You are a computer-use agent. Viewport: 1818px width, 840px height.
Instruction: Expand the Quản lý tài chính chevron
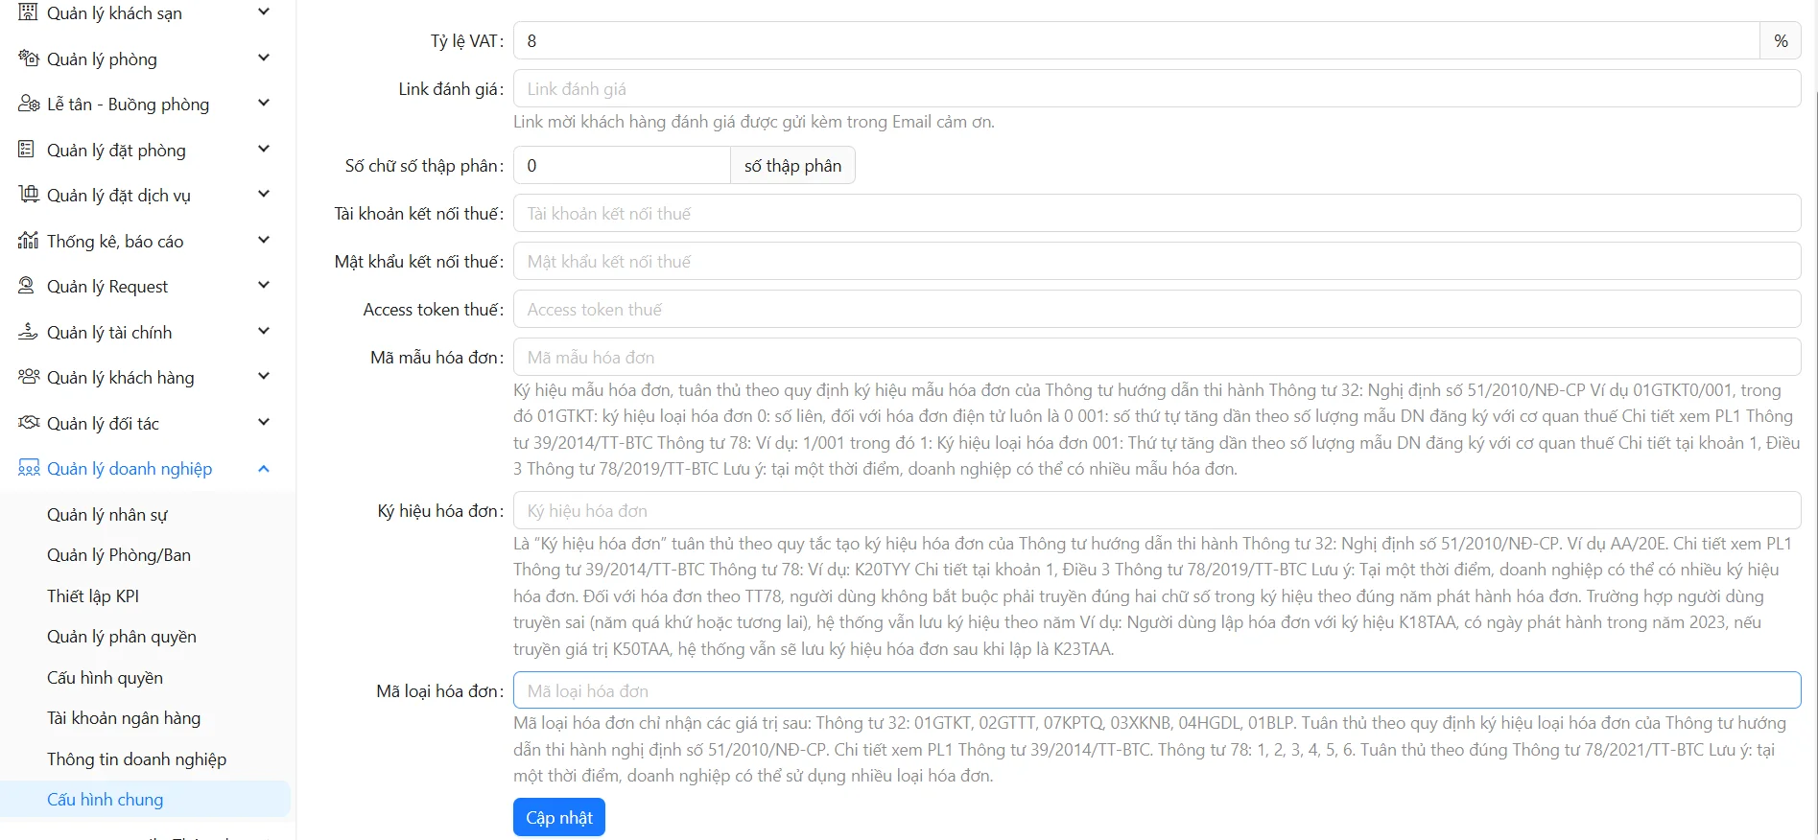(264, 332)
